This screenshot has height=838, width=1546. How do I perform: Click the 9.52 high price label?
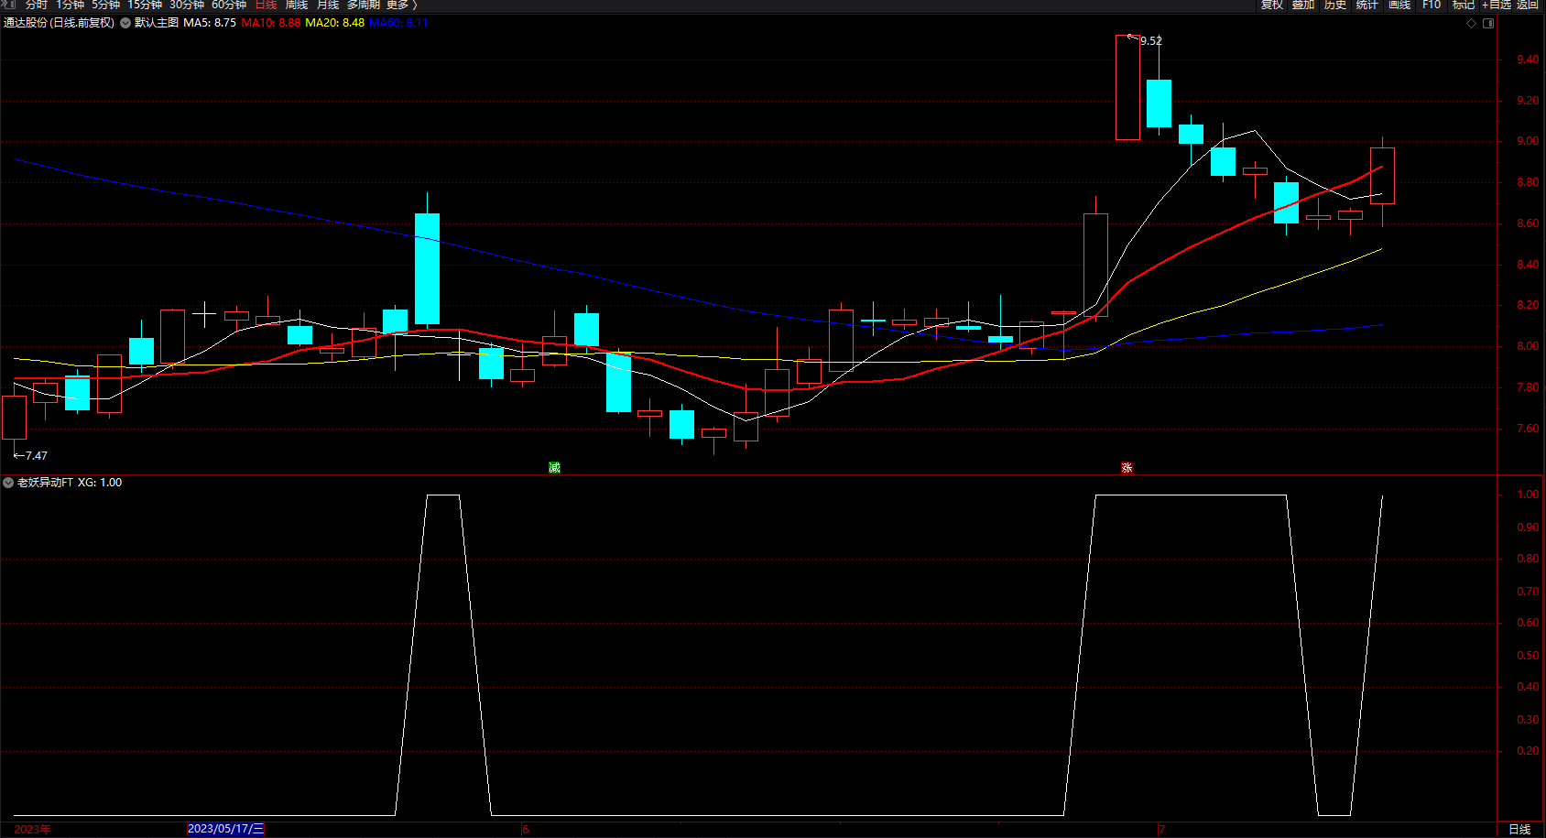[x=1151, y=41]
